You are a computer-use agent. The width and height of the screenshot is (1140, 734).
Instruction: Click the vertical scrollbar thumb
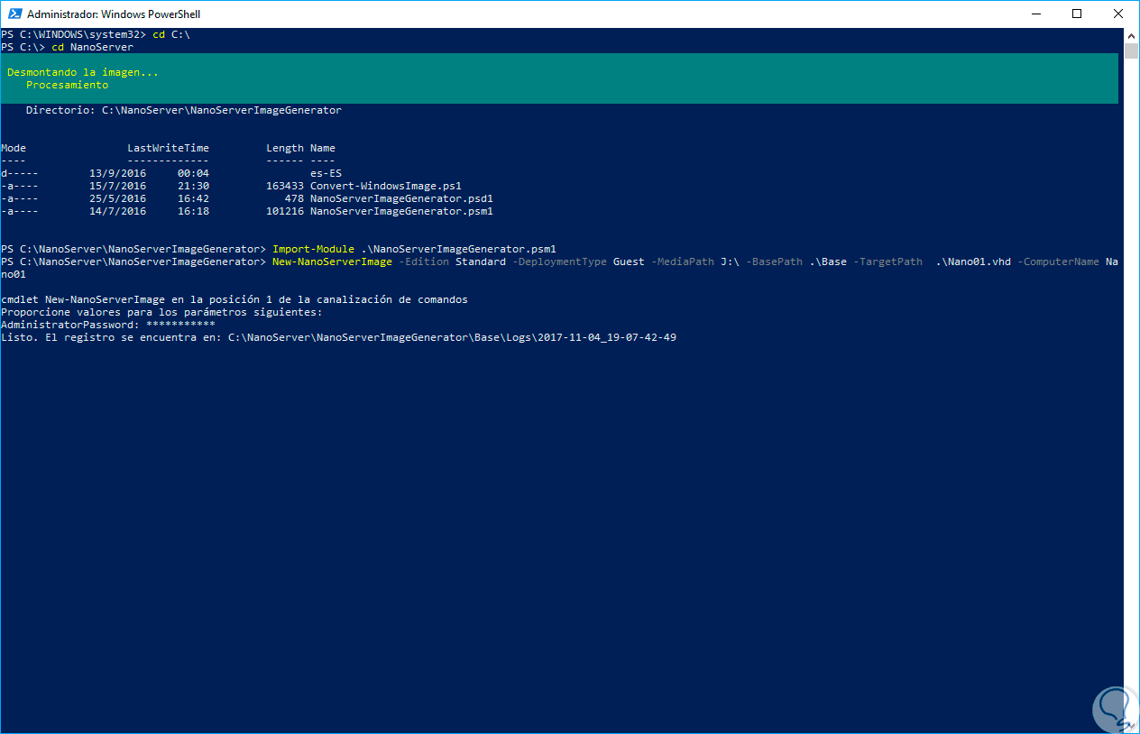1131,50
